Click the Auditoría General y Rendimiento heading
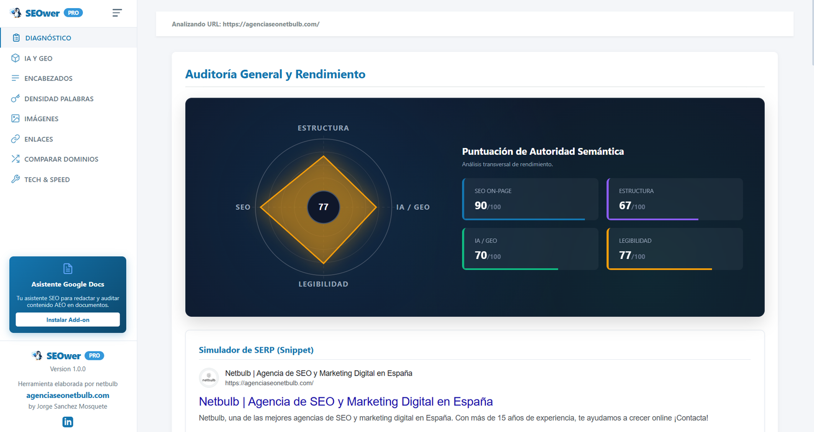This screenshot has height=432, width=814. (x=275, y=74)
